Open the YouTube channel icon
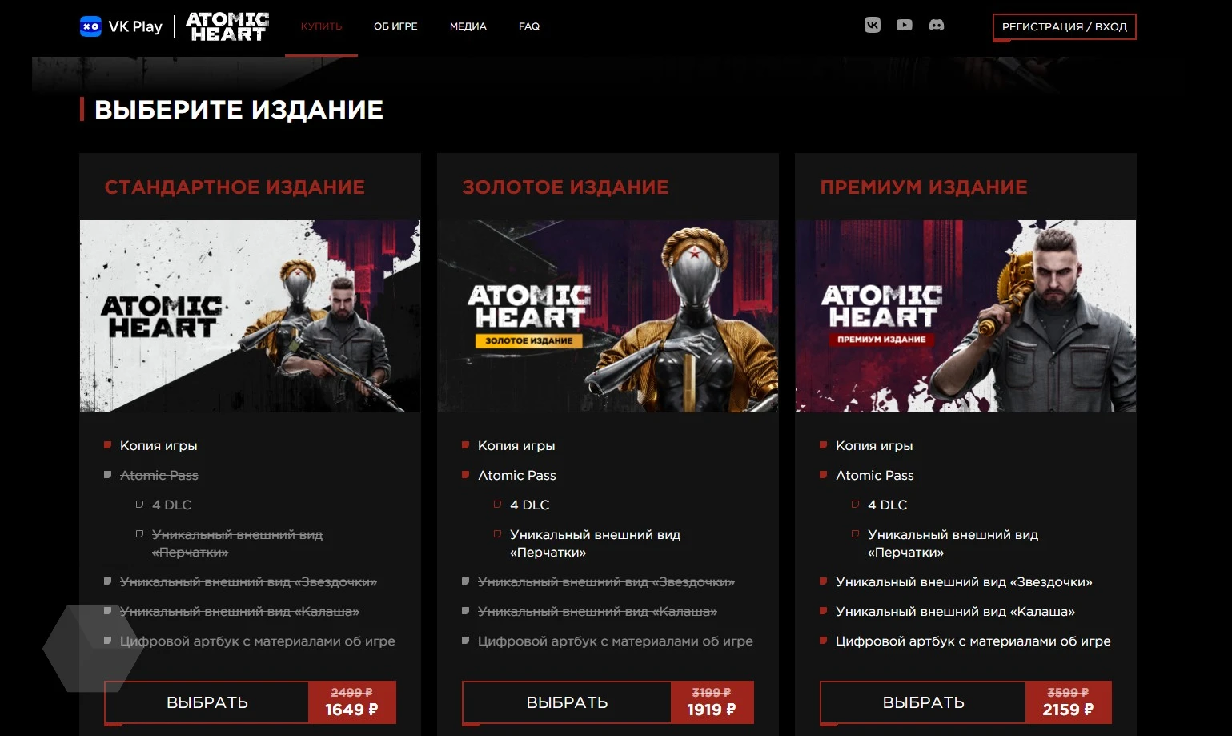 (x=905, y=25)
